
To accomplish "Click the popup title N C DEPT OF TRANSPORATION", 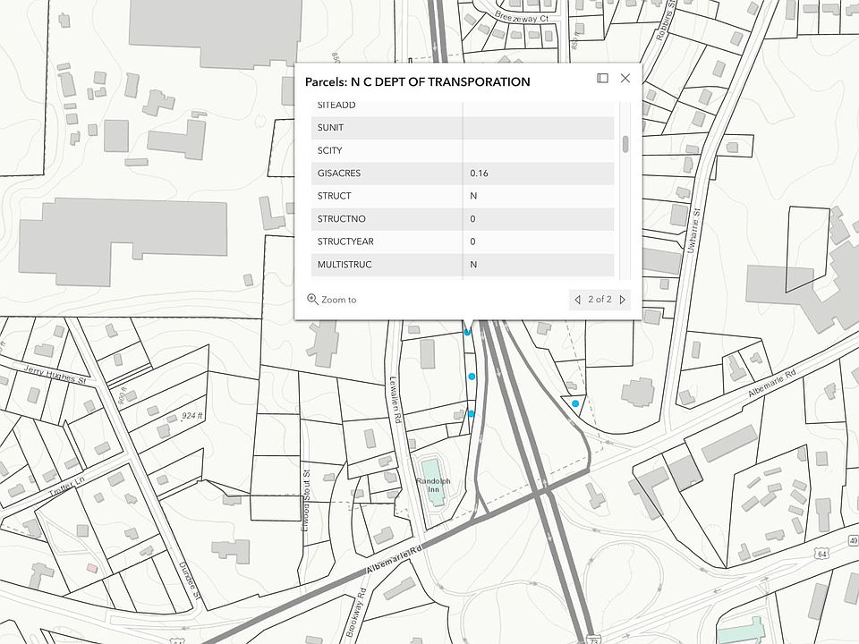I will [417, 82].
